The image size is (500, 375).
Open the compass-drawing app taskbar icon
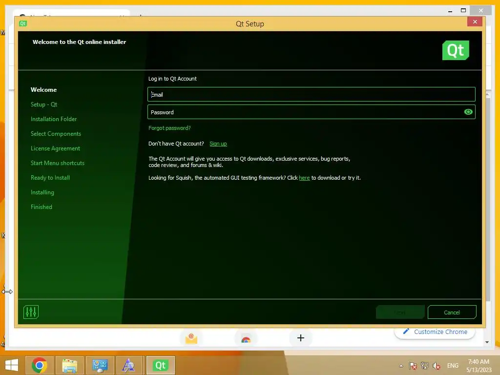(128, 365)
